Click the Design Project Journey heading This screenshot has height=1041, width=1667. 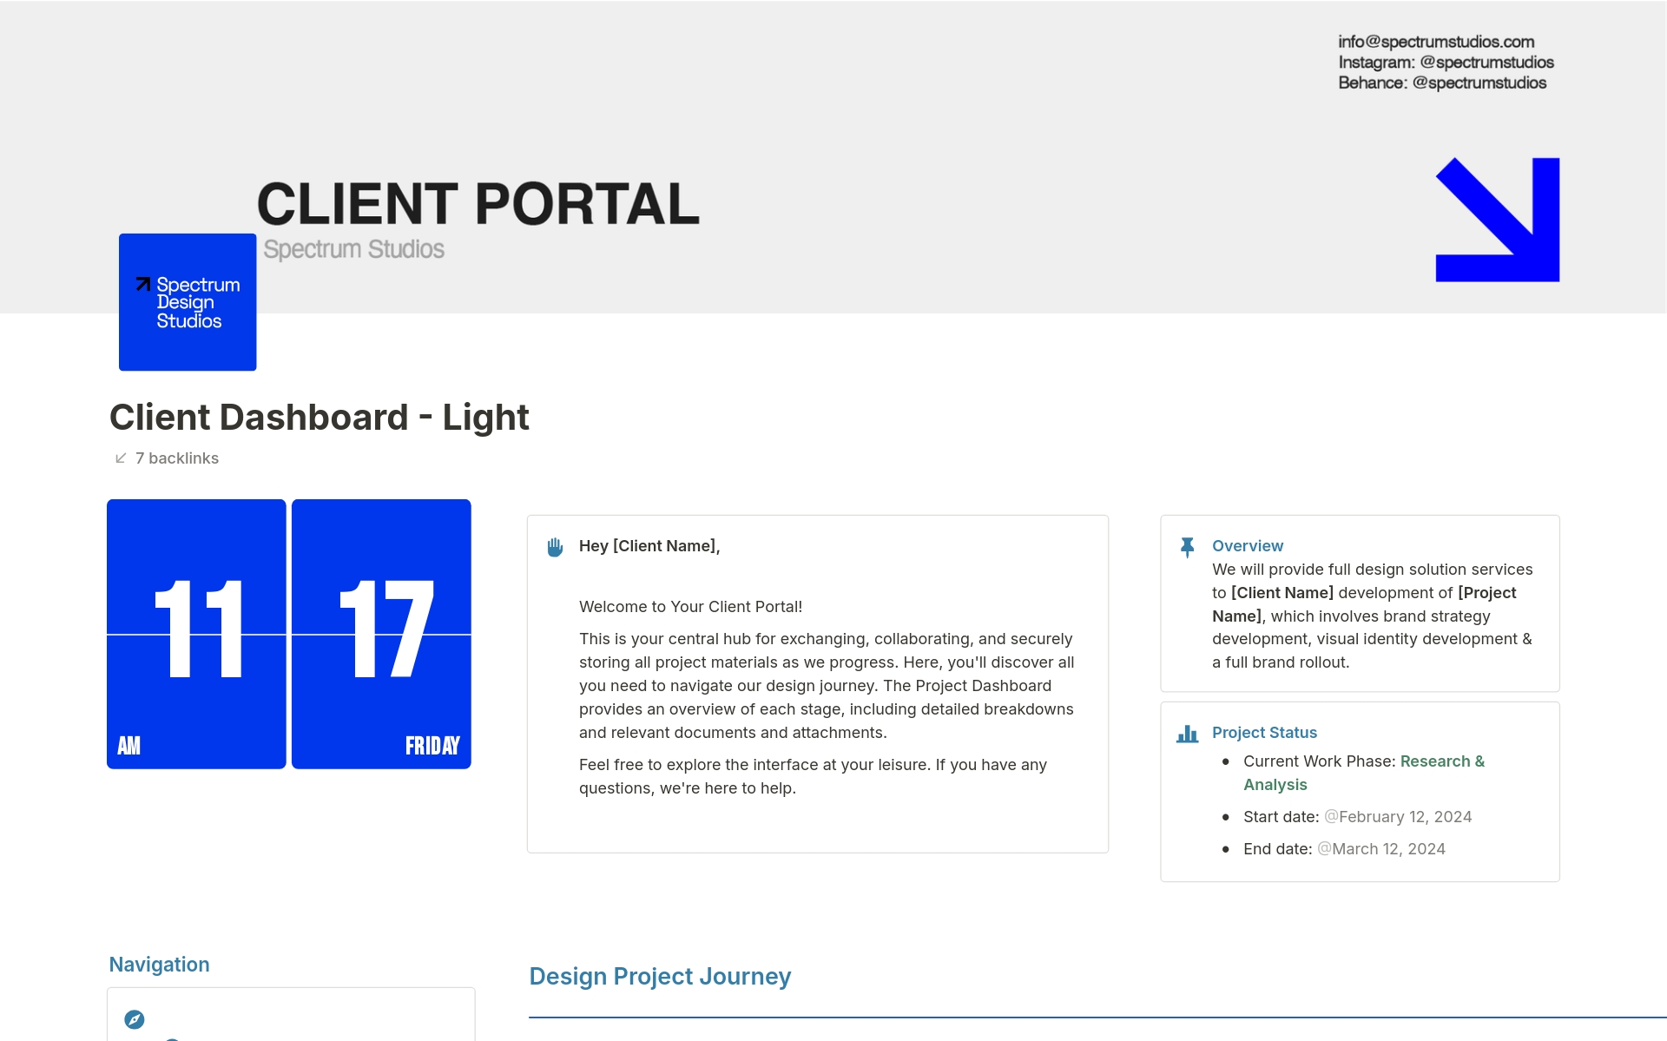tap(660, 977)
